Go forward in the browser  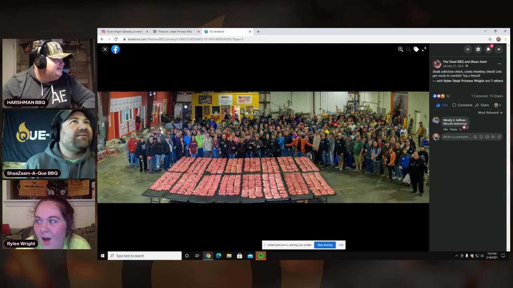tap(109, 39)
